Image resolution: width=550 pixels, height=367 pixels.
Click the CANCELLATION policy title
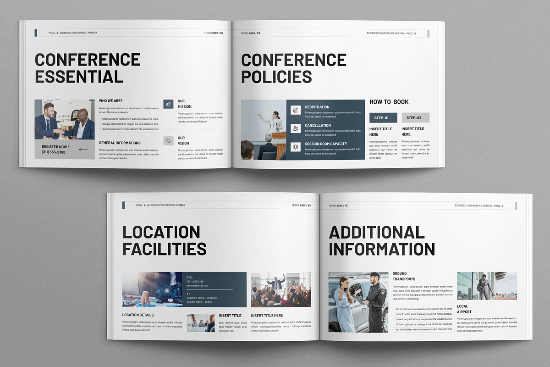pos(318,126)
